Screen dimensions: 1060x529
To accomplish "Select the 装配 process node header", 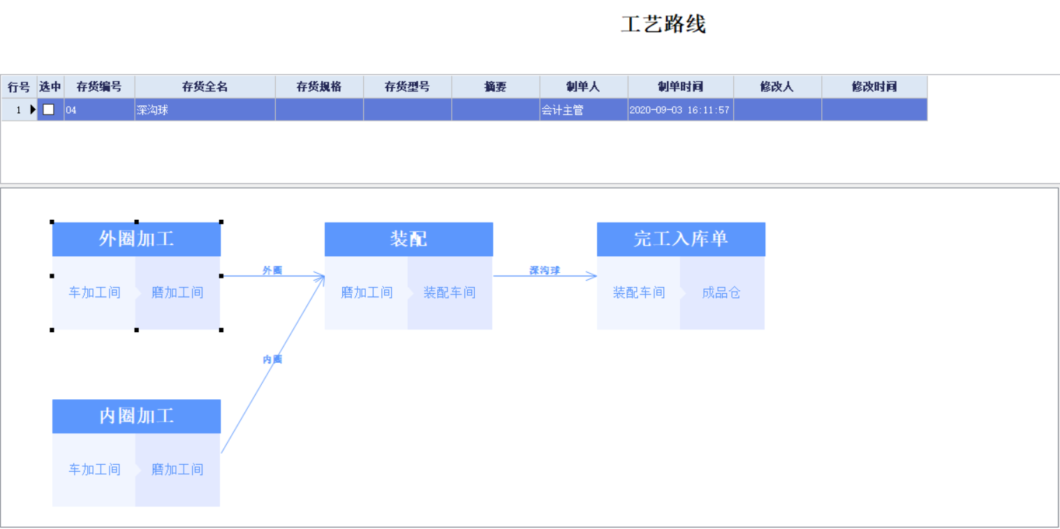I will tap(408, 239).
